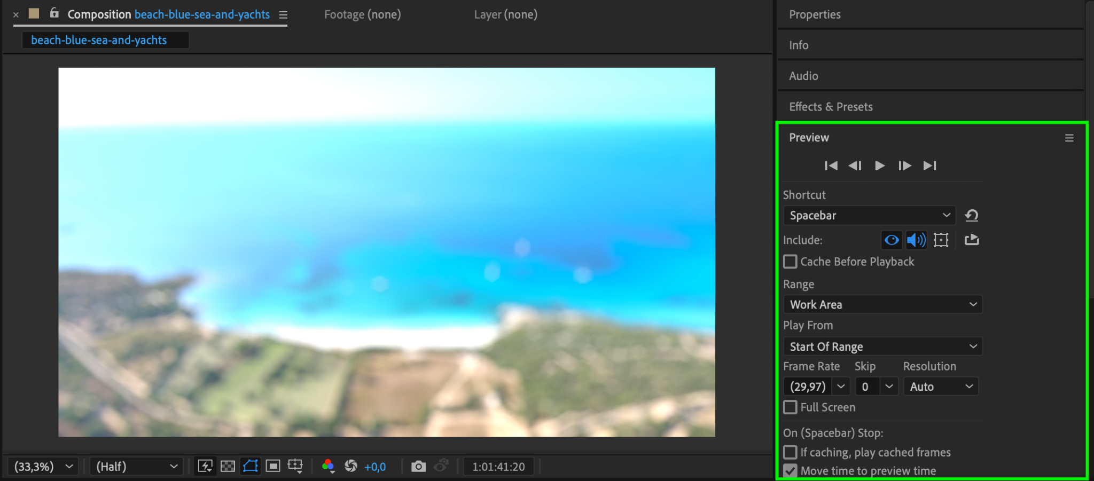
Task: Toggle audio inclusion speaker icon
Action: [x=916, y=240]
